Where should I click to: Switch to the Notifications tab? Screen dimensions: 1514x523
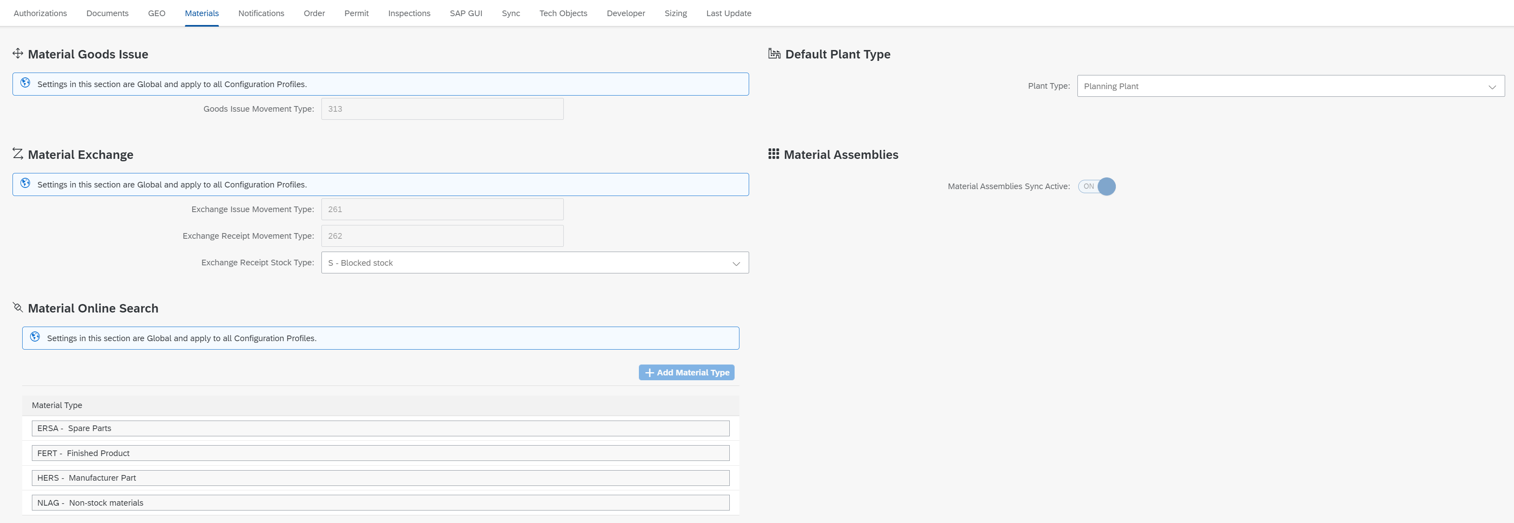(x=261, y=13)
